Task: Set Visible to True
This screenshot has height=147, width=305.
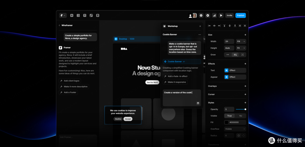Action: pyautogui.click(x=230, y=116)
